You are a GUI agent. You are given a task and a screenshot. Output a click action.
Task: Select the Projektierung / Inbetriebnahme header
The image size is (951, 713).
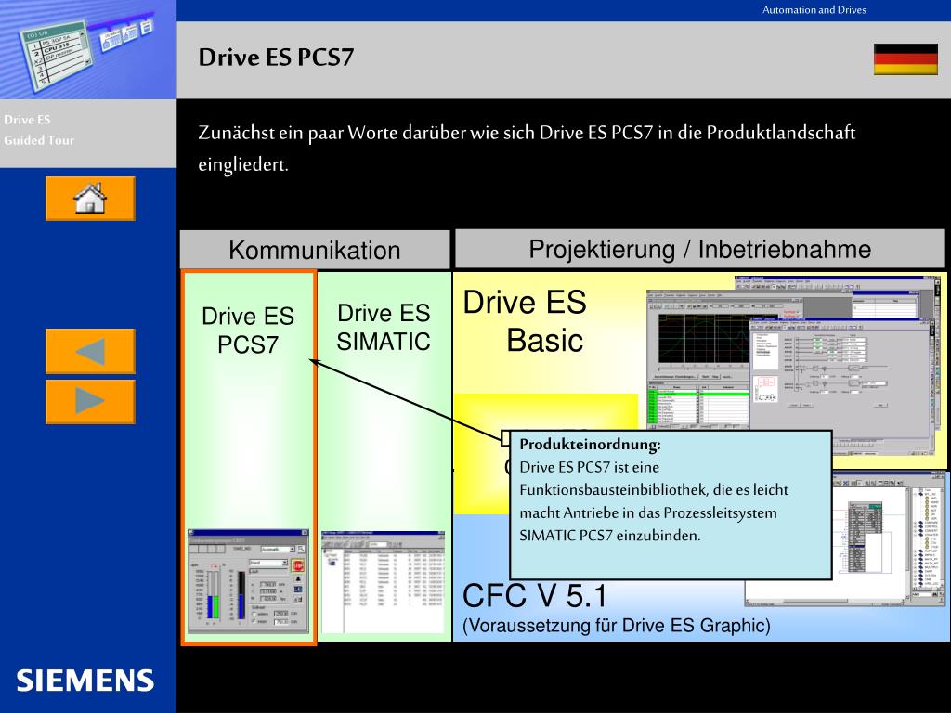pyautogui.click(x=700, y=249)
